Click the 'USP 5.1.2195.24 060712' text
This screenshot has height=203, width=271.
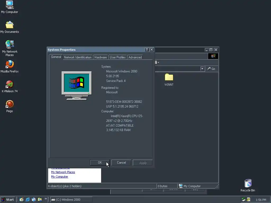click(x=122, y=107)
